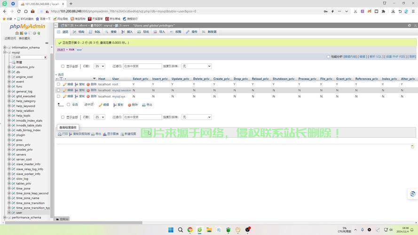Open the bottom rows-count dropdown (25)
The height and width of the screenshot is (235, 418).
99,117
